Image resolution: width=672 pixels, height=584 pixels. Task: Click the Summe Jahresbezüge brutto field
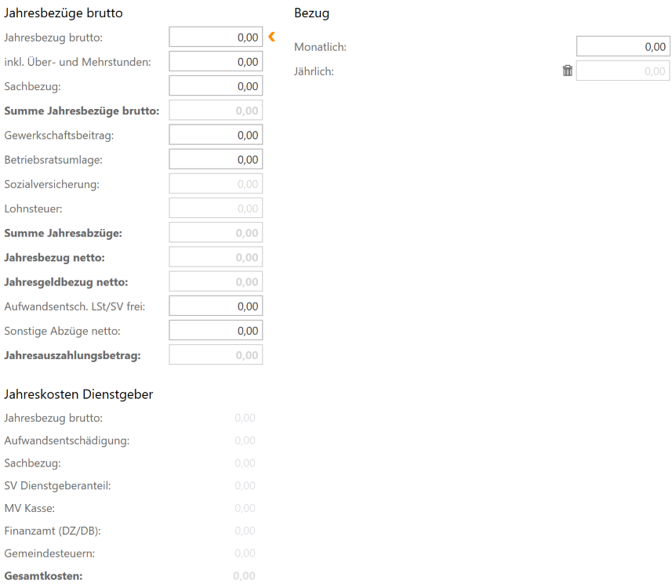[x=216, y=111]
